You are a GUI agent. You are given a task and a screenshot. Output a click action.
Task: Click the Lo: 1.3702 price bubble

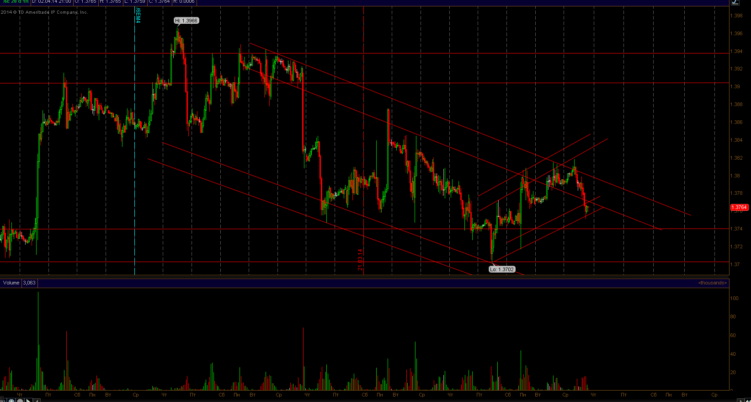click(x=502, y=269)
